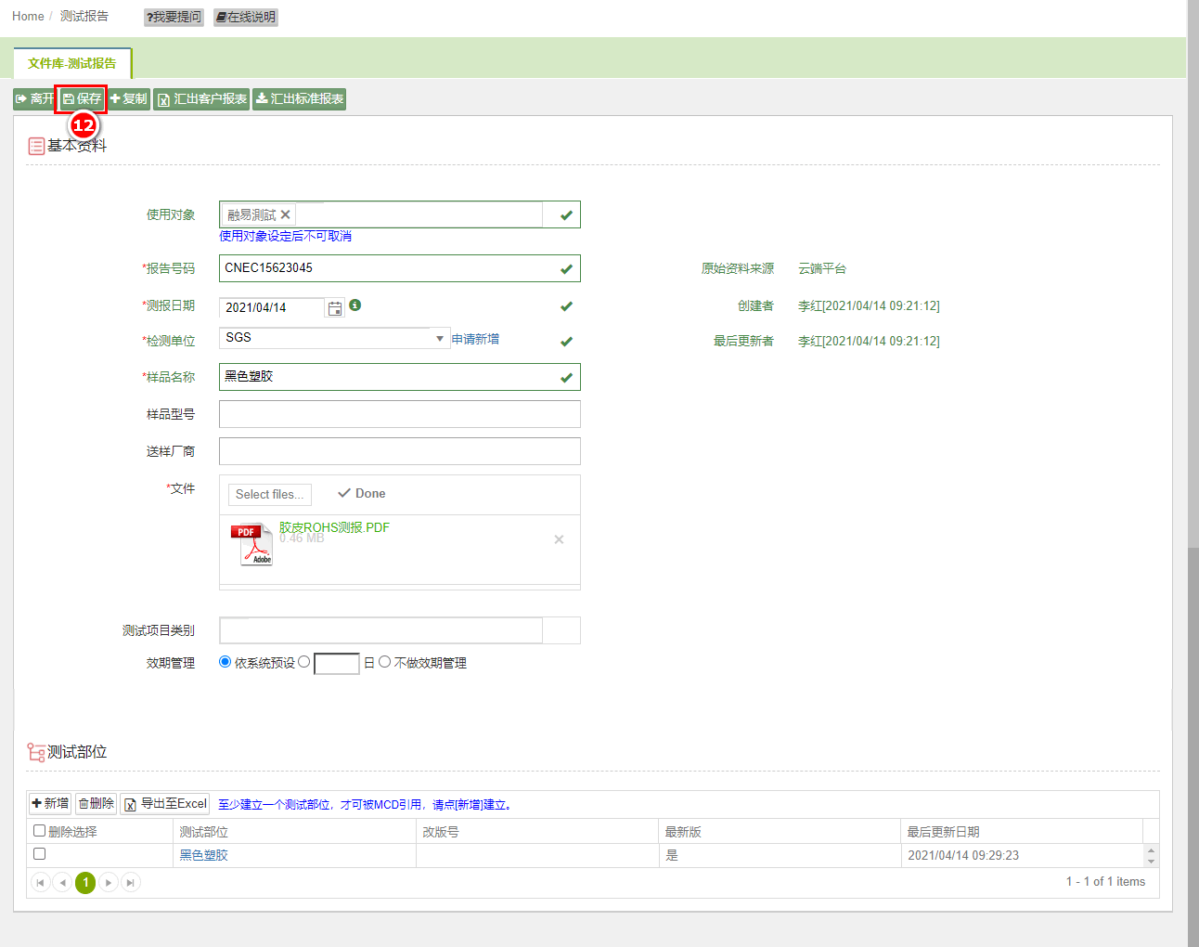1199x947 pixels.
Task: Toggle the 删除选择 header checkbox
Action: (40, 831)
